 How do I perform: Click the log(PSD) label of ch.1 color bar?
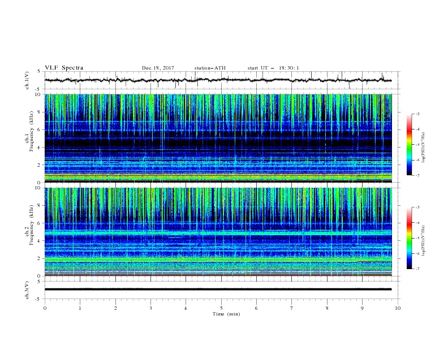(424, 148)
